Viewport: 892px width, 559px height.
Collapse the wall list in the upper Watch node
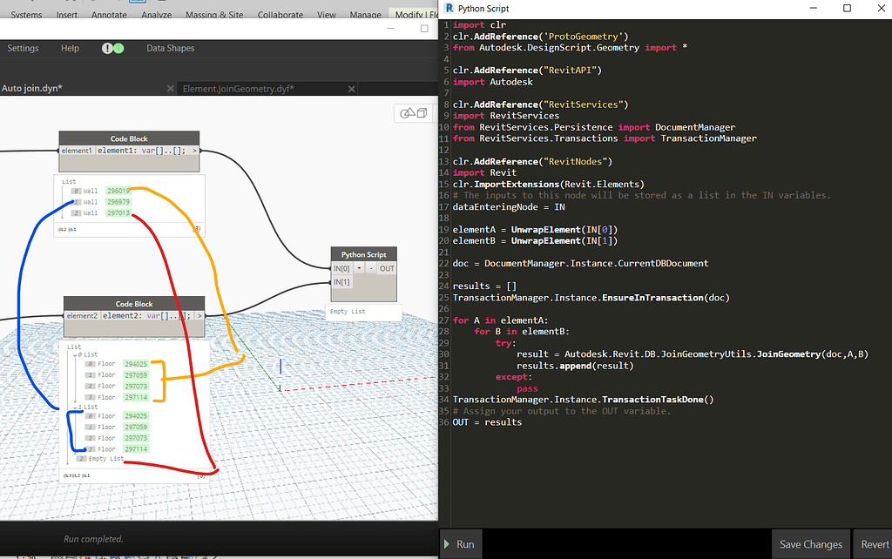(x=70, y=182)
